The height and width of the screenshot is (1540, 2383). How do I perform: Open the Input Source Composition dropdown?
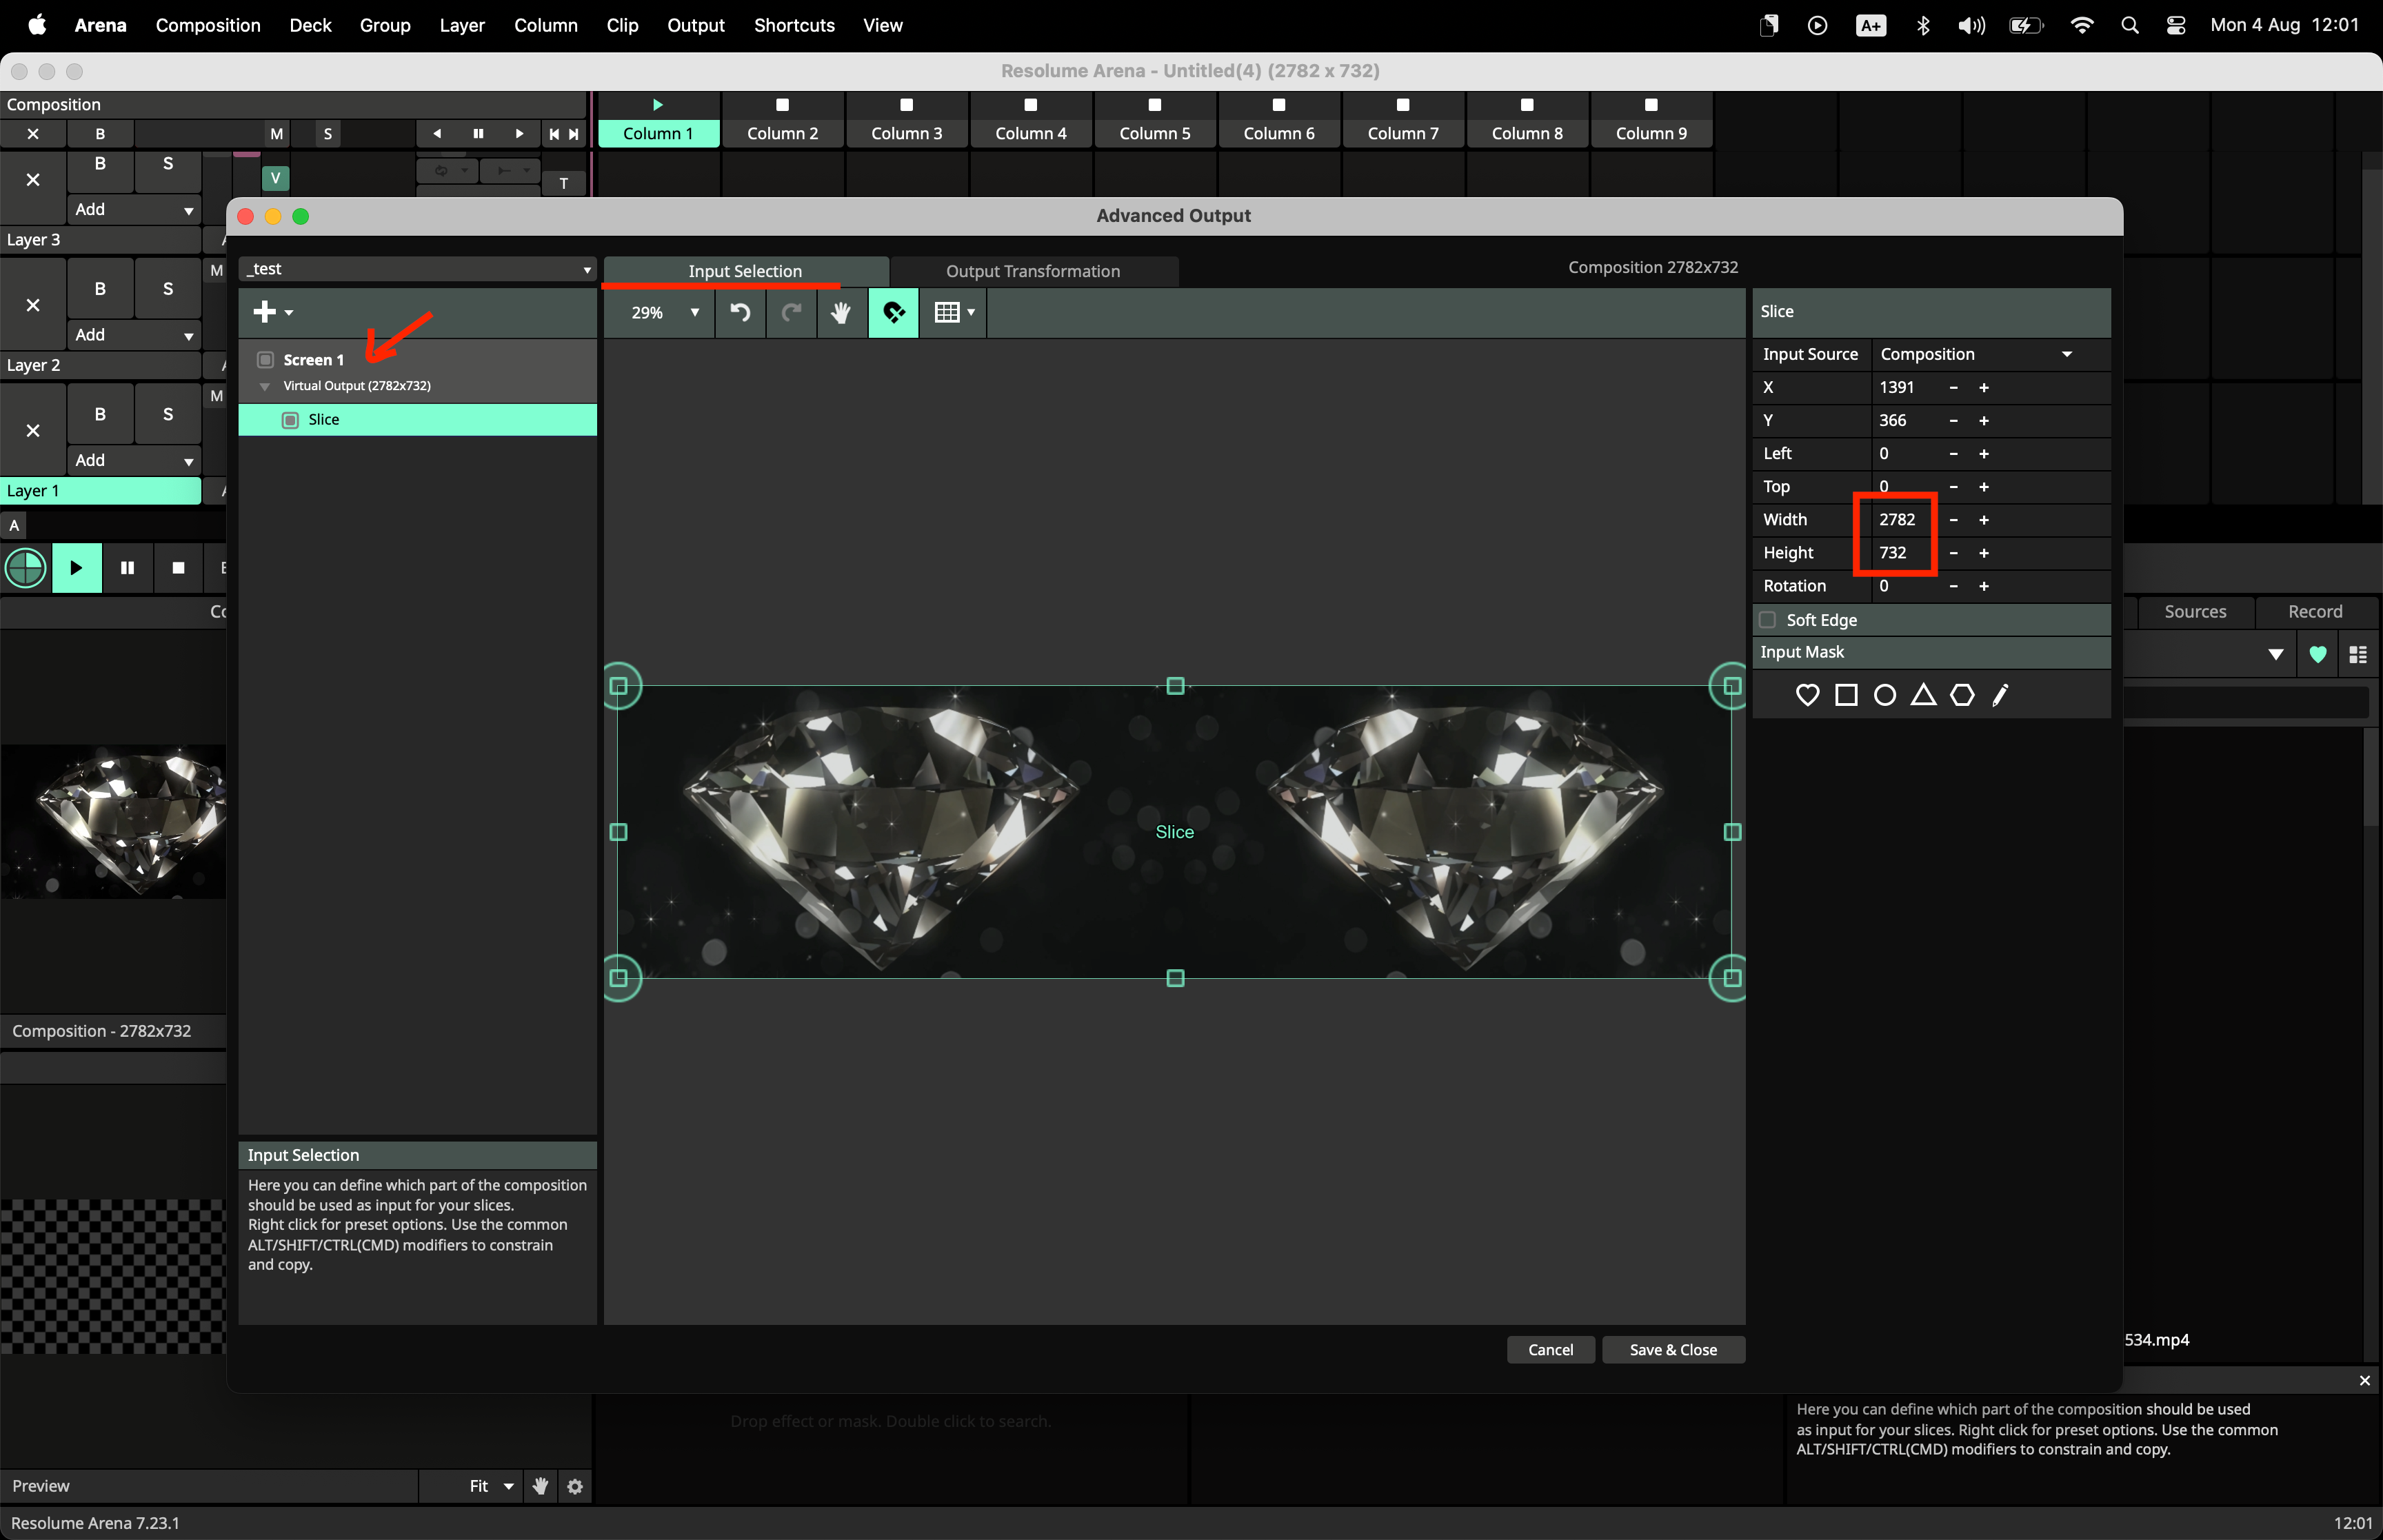point(1975,354)
